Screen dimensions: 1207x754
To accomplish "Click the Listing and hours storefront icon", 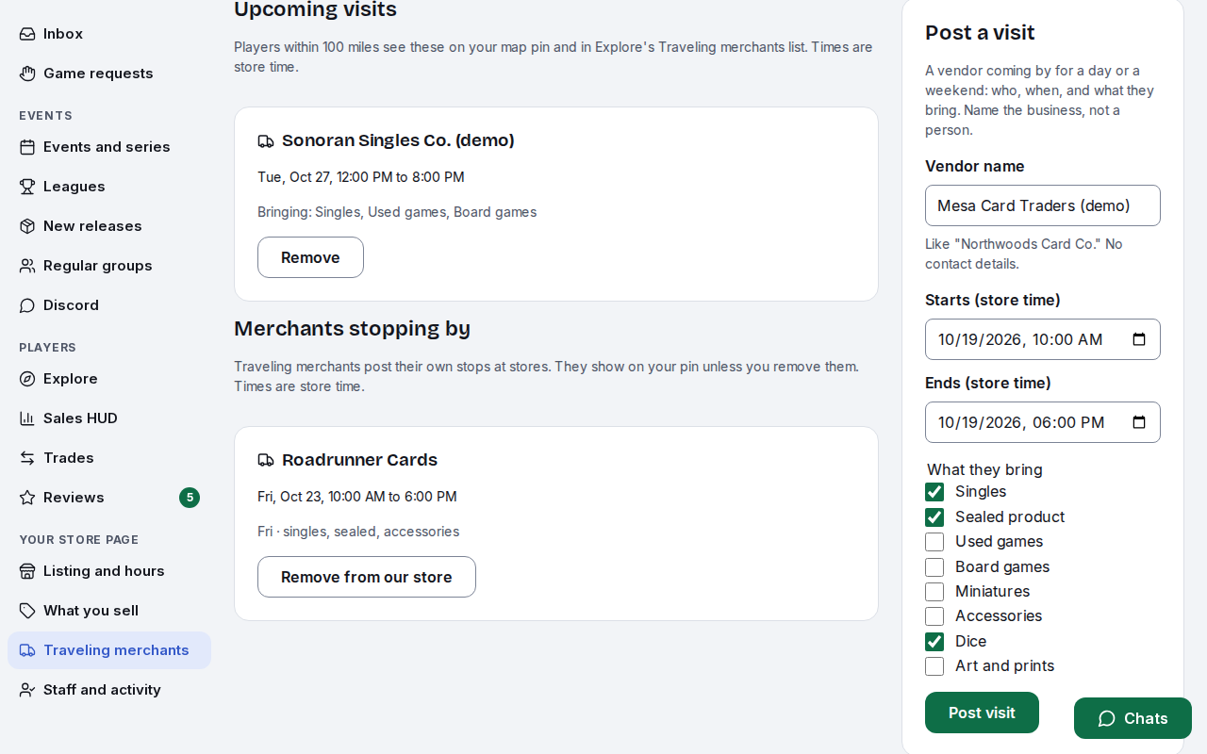I will (x=27, y=571).
